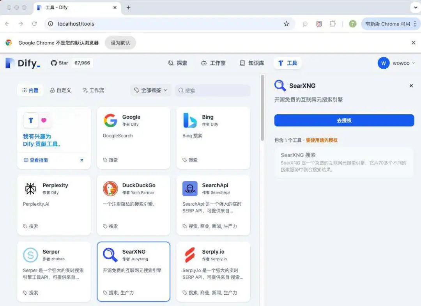Open the Chrome extensions puzzle icon
The height and width of the screenshot is (306, 421).
[x=333, y=24]
